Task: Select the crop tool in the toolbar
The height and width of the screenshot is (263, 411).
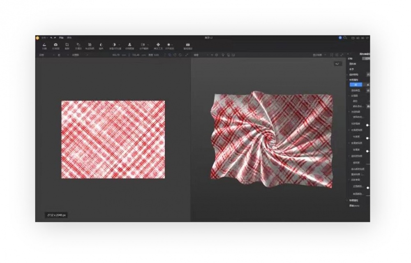Action: click(x=67, y=44)
